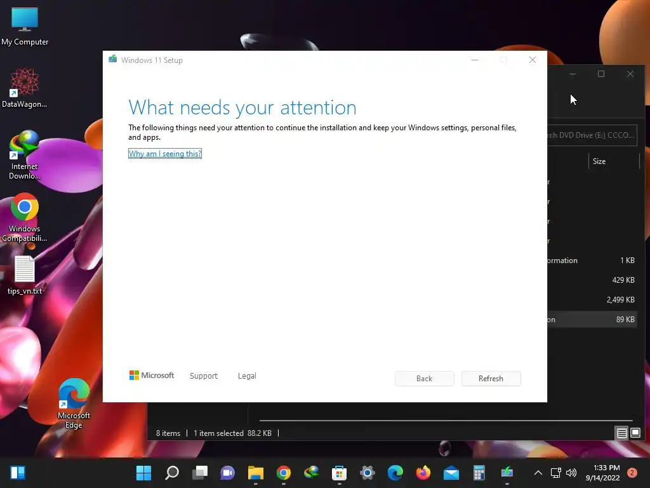
Task: Click the Microsoft logo in Setup footer
Action: 152,376
